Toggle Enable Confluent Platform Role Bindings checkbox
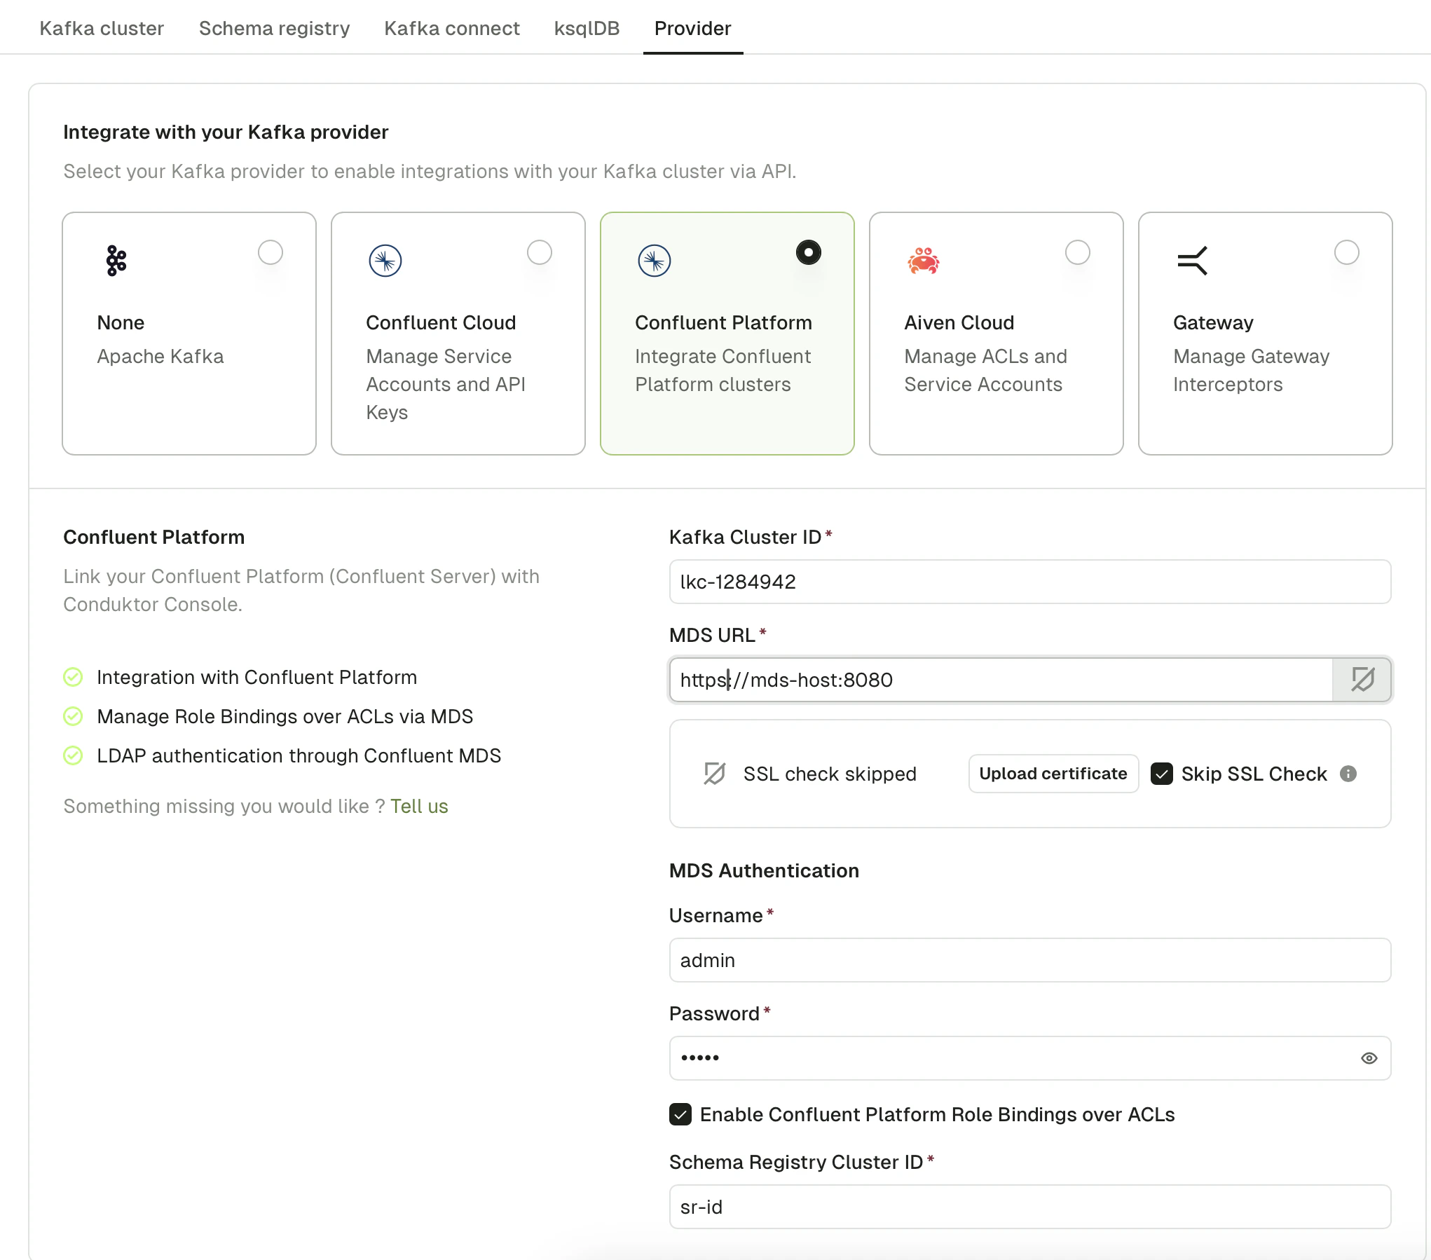 point(680,1114)
